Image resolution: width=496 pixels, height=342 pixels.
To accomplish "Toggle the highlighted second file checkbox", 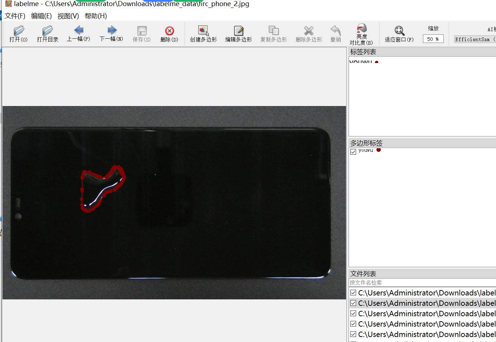I will point(353,303).
